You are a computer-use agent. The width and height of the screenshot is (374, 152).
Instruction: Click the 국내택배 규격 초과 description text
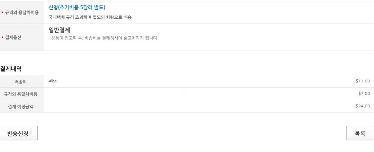[90, 17]
